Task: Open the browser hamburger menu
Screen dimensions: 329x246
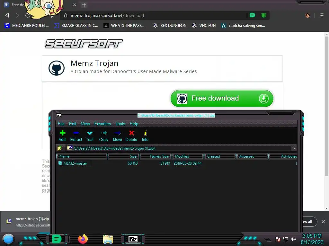Action: [322, 15]
